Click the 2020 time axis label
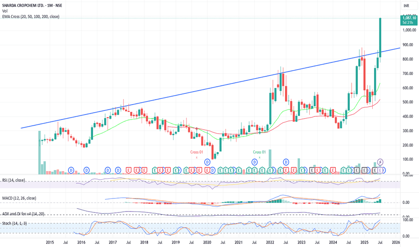This screenshot has width=419, height=247. click(x=207, y=243)
